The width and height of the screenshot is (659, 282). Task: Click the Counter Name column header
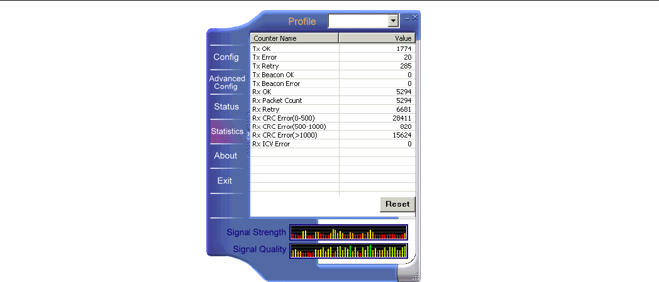coord(295,38)
